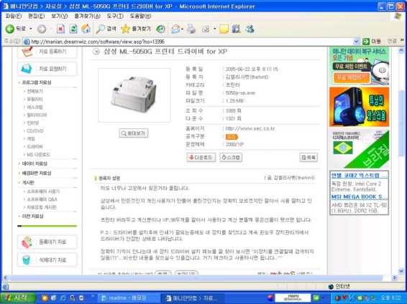The image size is (407, 304).
Task: Click the page icon in address bar
Action: [x=26, y=42]
